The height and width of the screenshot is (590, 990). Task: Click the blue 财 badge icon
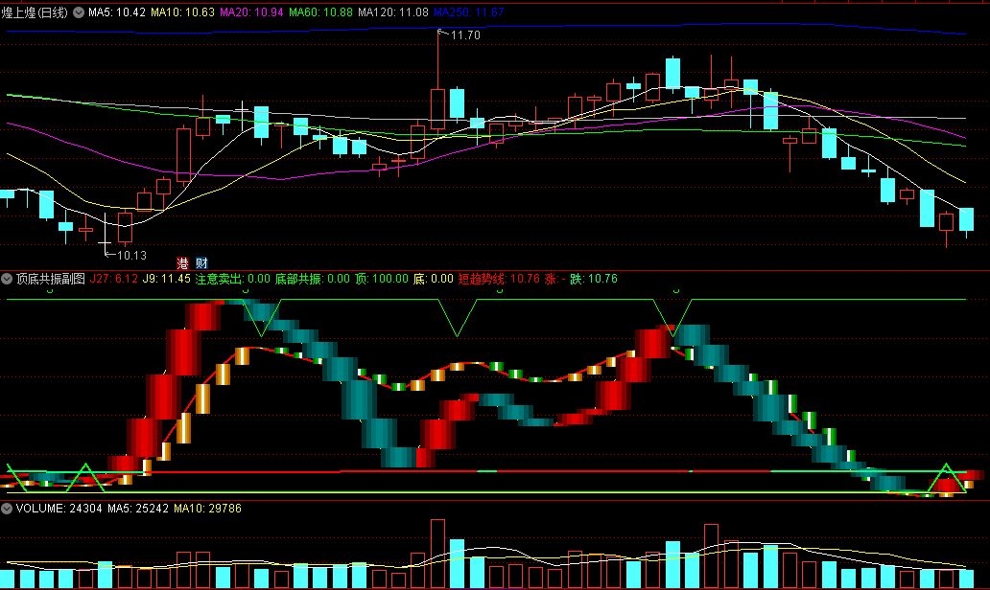click(201, 263)
